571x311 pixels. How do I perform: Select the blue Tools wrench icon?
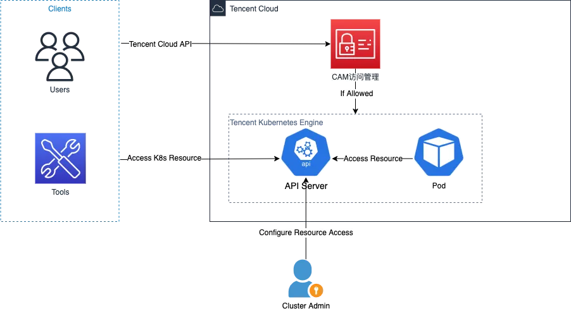tap(60, 158)
